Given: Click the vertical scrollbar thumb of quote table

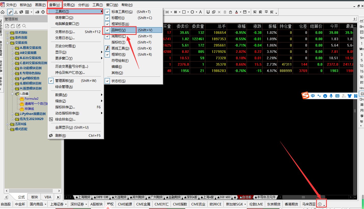Looking at the screenshot, I should point(355,111).
